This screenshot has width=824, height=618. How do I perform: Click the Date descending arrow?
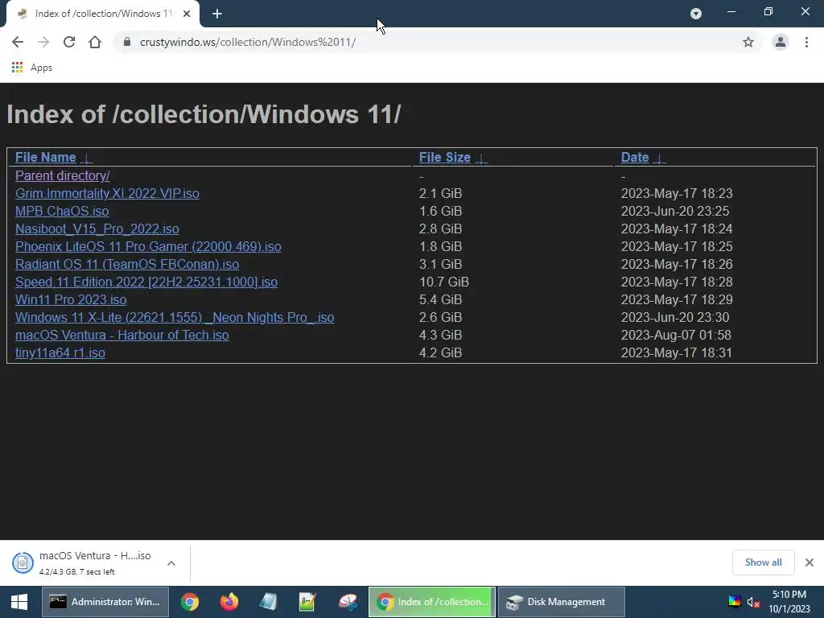(660, 159)
